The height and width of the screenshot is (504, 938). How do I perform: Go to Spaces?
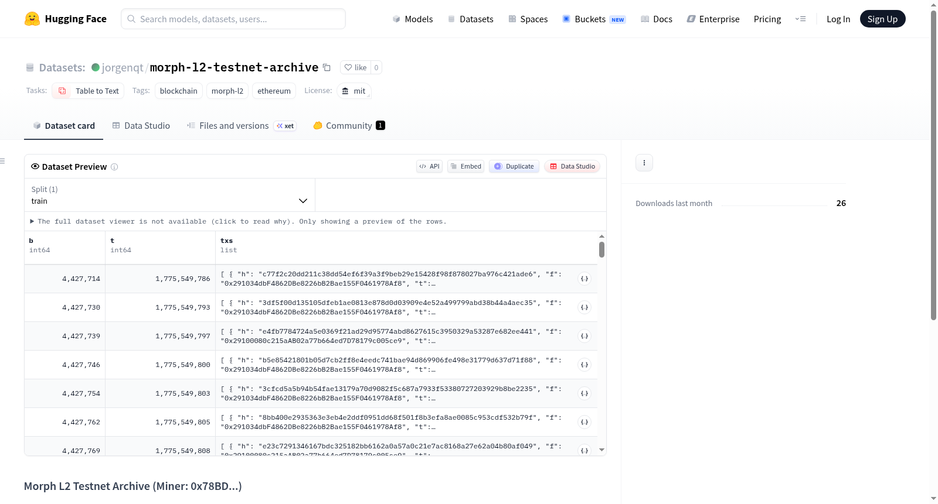coord(528,19)
